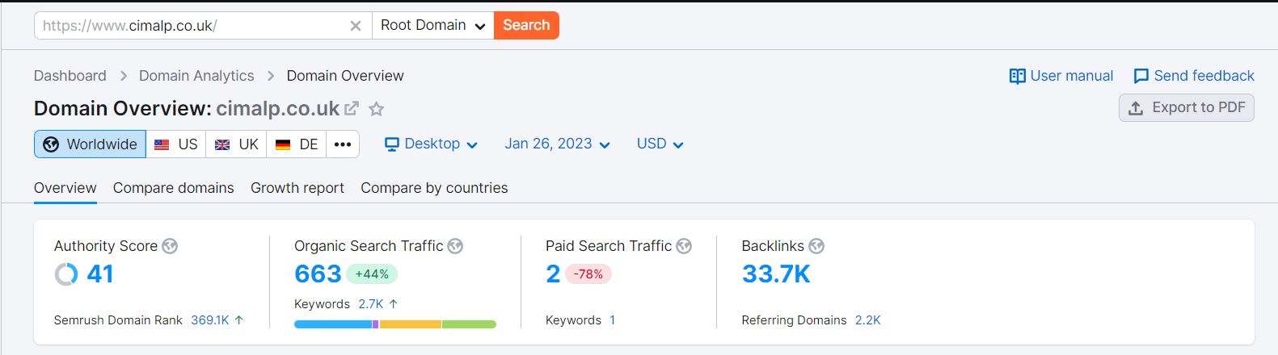Open Domain Analytics breadcrumb link
The height and width of the screenshot is (355, 1278).
tap(196, 76)
